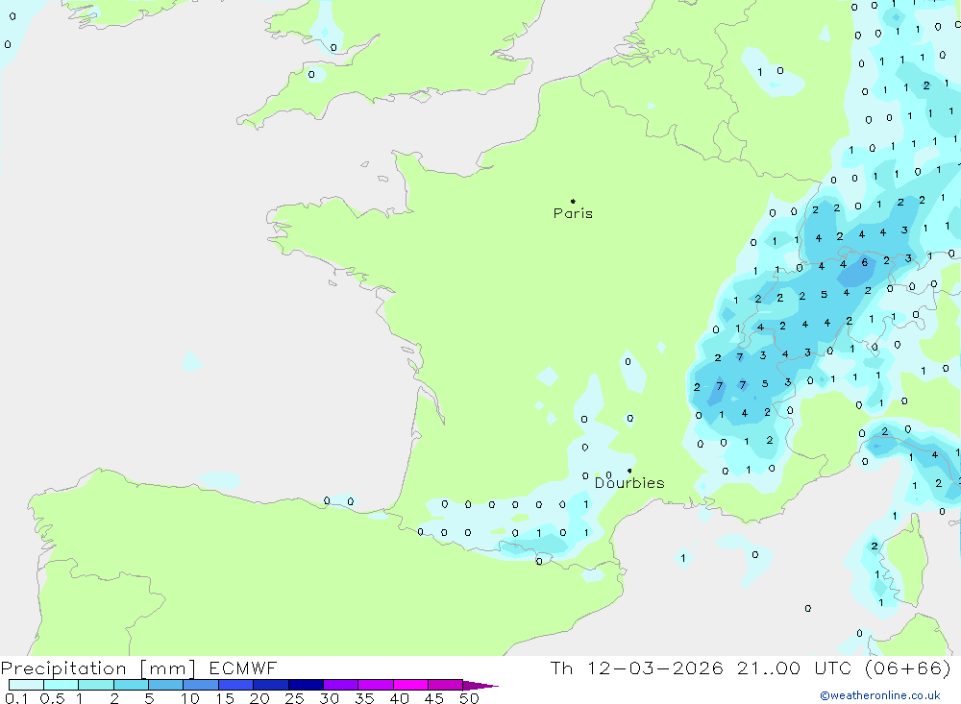The width and height of the screenshot is (961, 704).
Task: Click the precipitation value 6 on the map
Action: pos(864,262)
